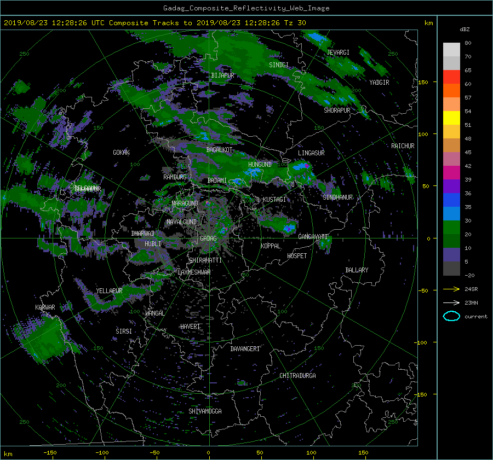This screenshot has height=460, width=493.
Task: Click the HANGAL label
Action: [x=154, y=313]
